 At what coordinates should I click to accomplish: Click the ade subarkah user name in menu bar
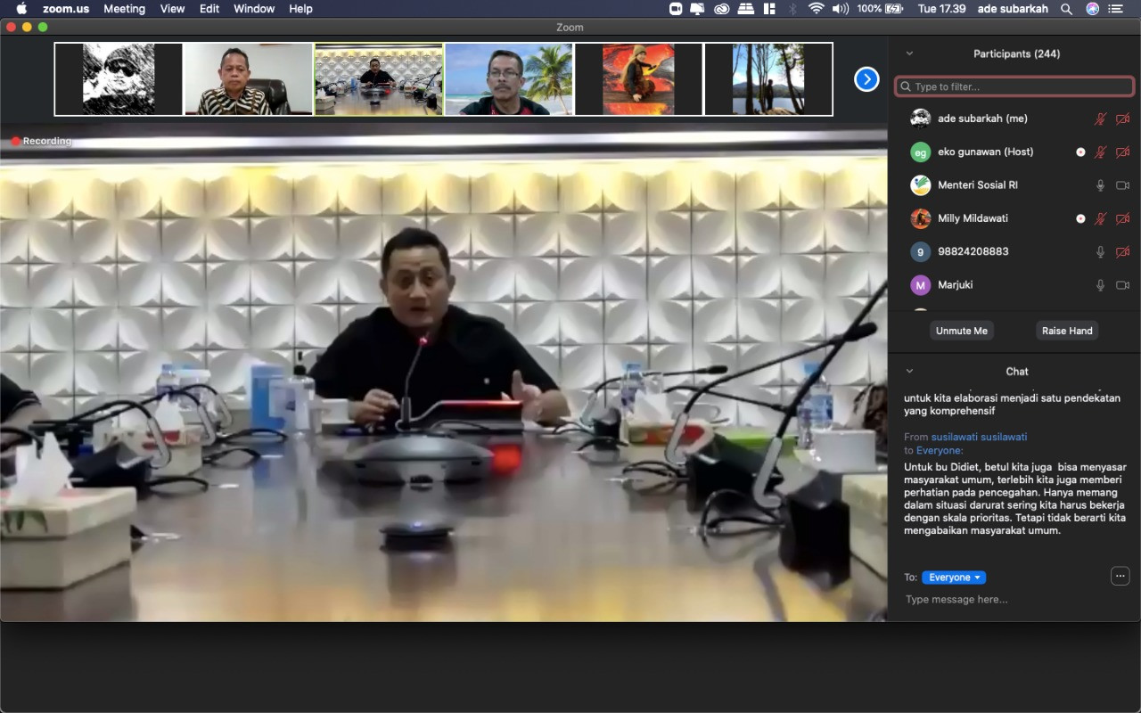(x=1013, y=9)
